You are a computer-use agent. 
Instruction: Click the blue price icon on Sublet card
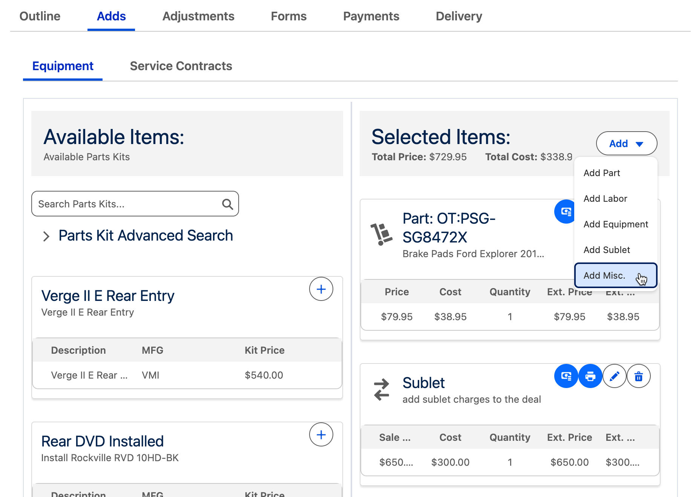[x=566, y=376]
